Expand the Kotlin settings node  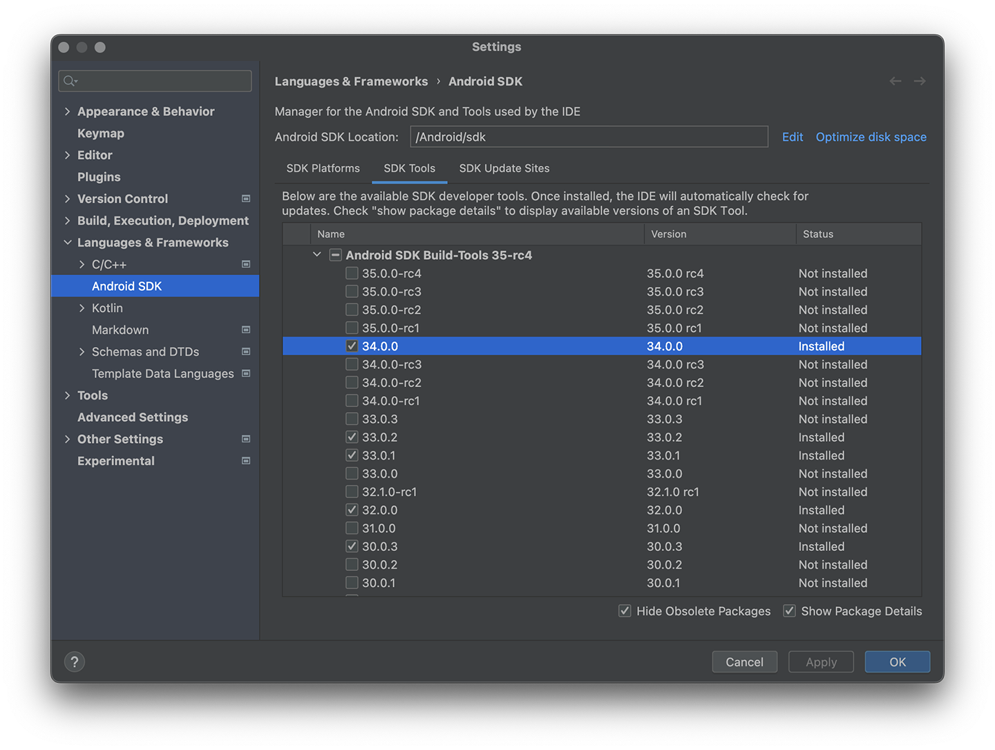(82, 308)
